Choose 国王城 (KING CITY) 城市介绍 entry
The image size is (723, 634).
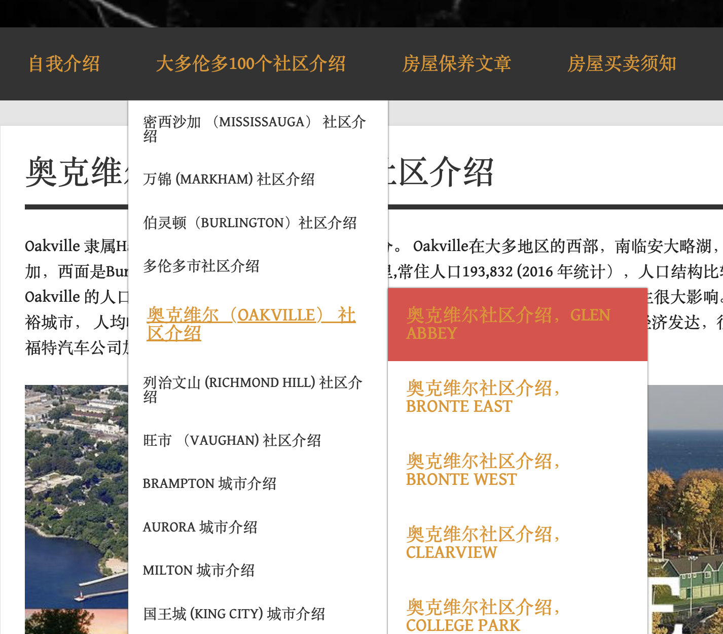coord(234,614)
